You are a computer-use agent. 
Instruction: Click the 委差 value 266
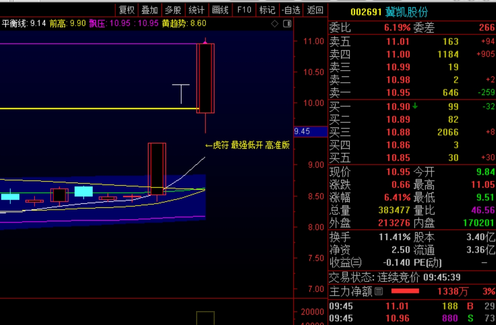(487, 28)
